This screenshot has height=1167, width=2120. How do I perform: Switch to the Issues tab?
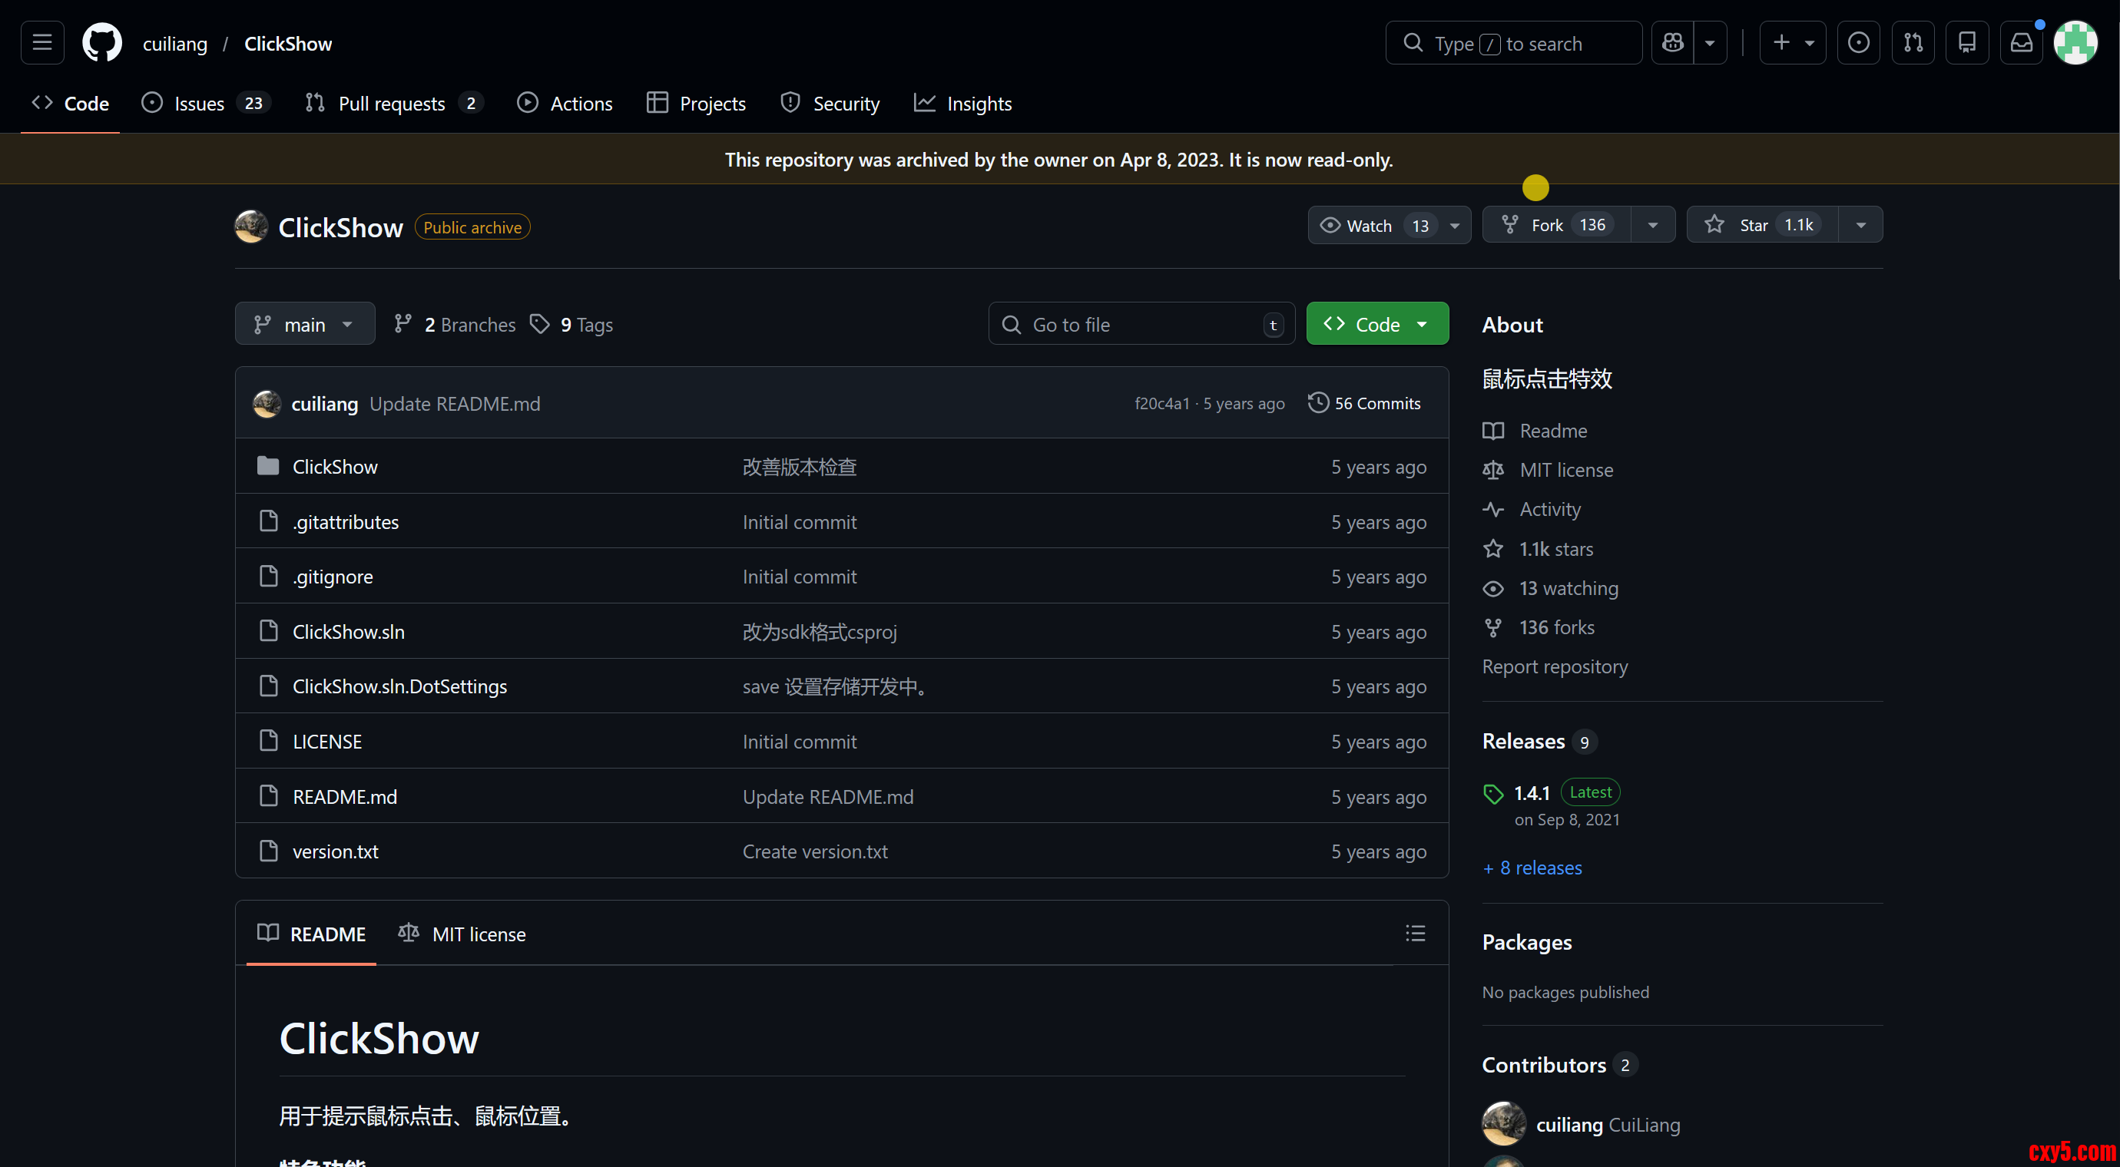pos(200,104)
